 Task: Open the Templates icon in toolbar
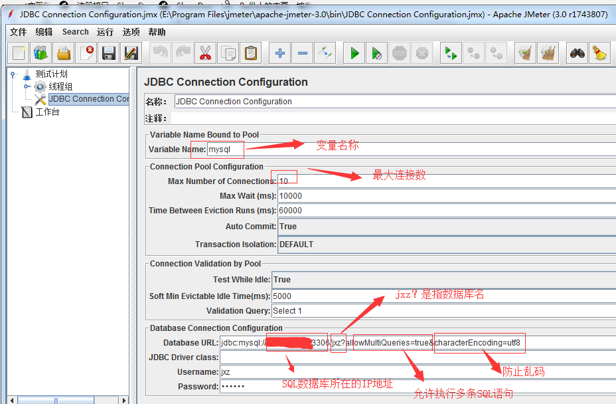click(41, 53)
